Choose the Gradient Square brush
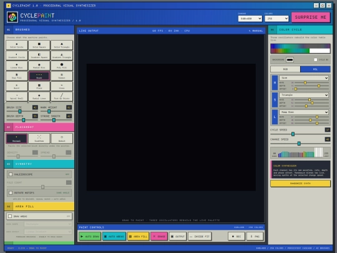This screenshot has height=253, width=337. [x=39, y=56]
